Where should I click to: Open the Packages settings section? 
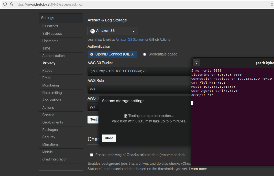[x=61, y=130]
